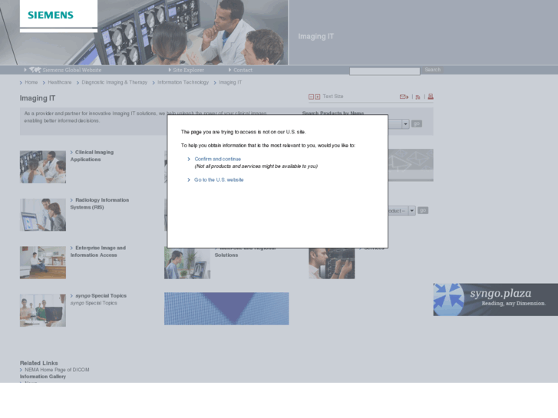
Task: Click the Related Links heading
Action: click(39, 364)
